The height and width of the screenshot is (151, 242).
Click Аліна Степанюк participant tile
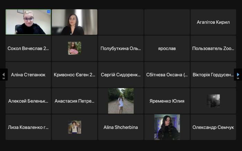(28, 74)
